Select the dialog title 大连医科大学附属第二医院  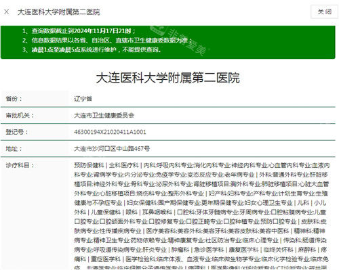[x=58, y=12]
